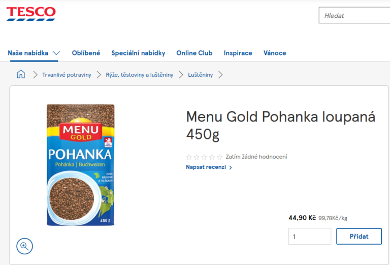Click the third rating star

tap(204, 157)
